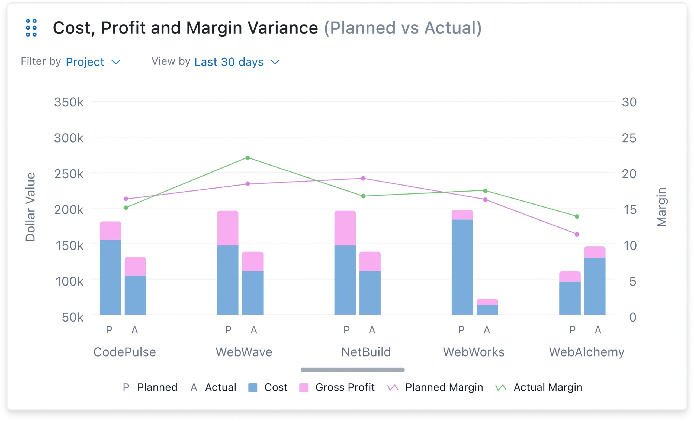The image size is (694, 421).
Task: Click the six-dot drag handle icon
Action: point(31,28)
